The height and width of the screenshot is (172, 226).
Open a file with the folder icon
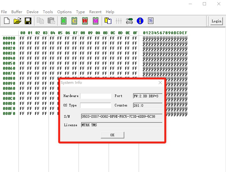[17, 21]
